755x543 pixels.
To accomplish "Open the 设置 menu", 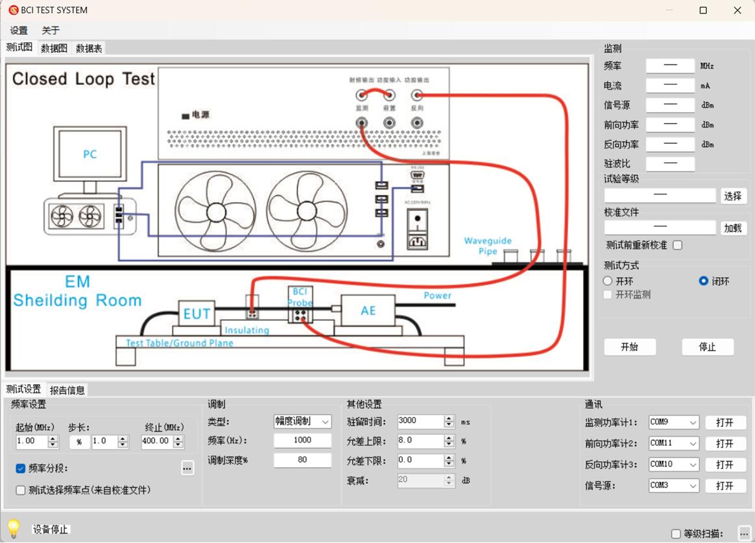I will tap(18, 30).
